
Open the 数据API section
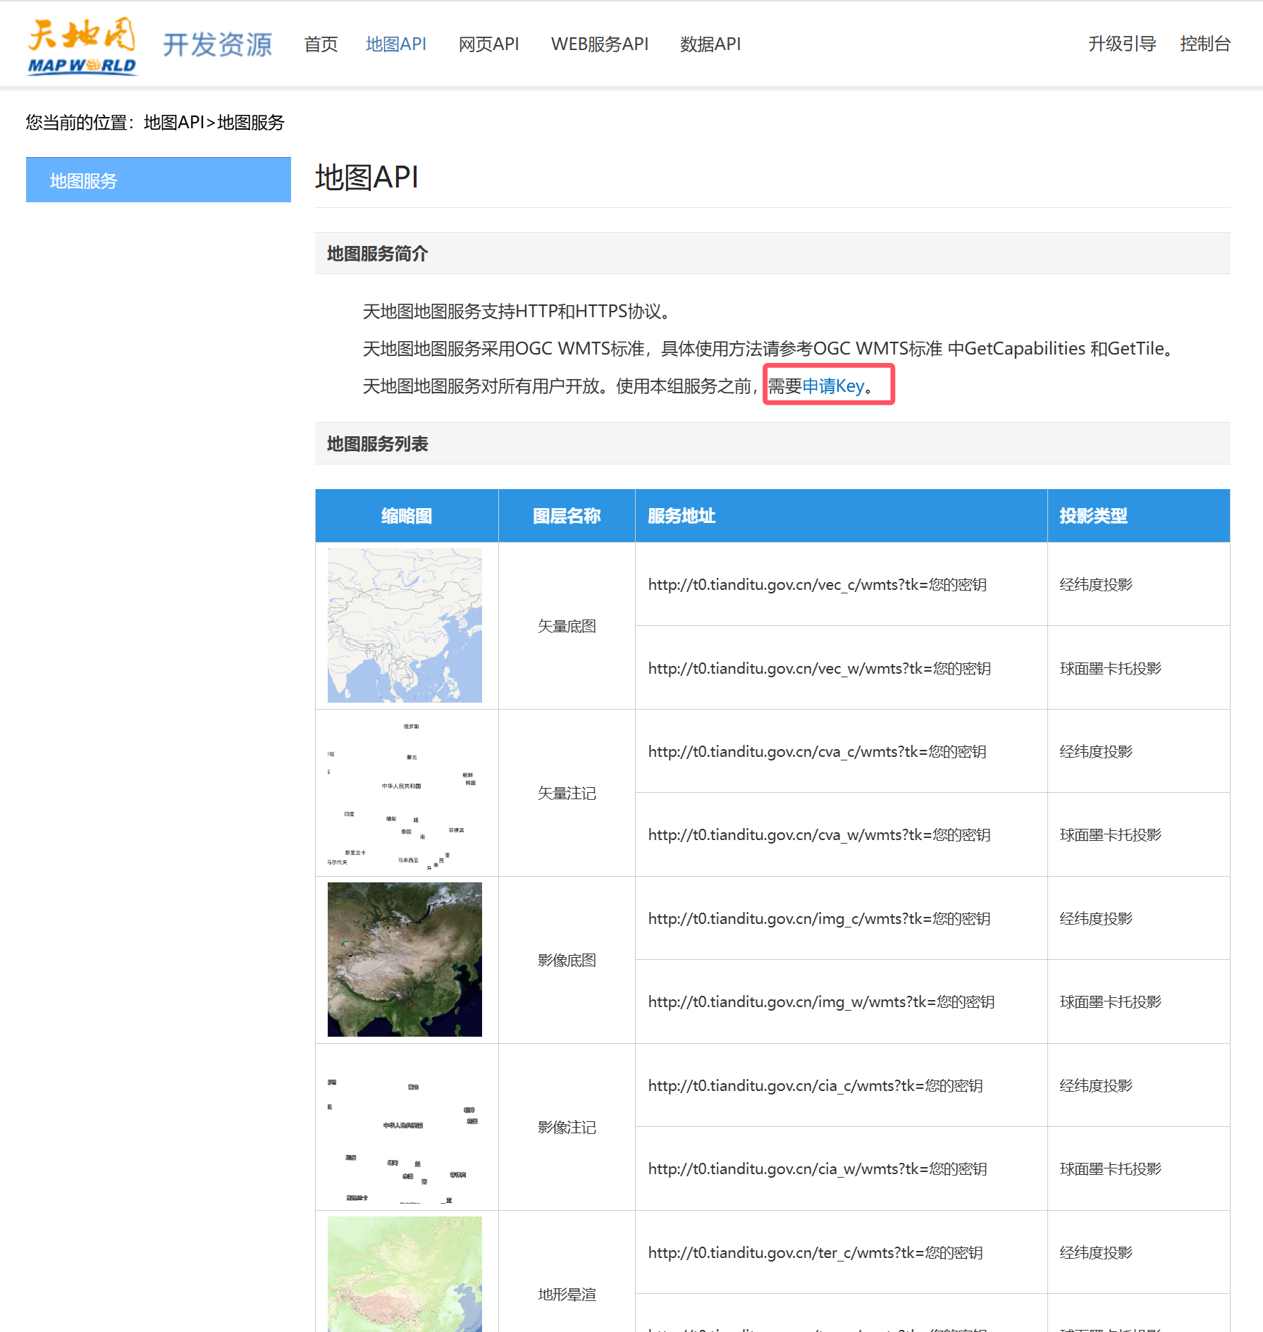(x=710, y=44)
